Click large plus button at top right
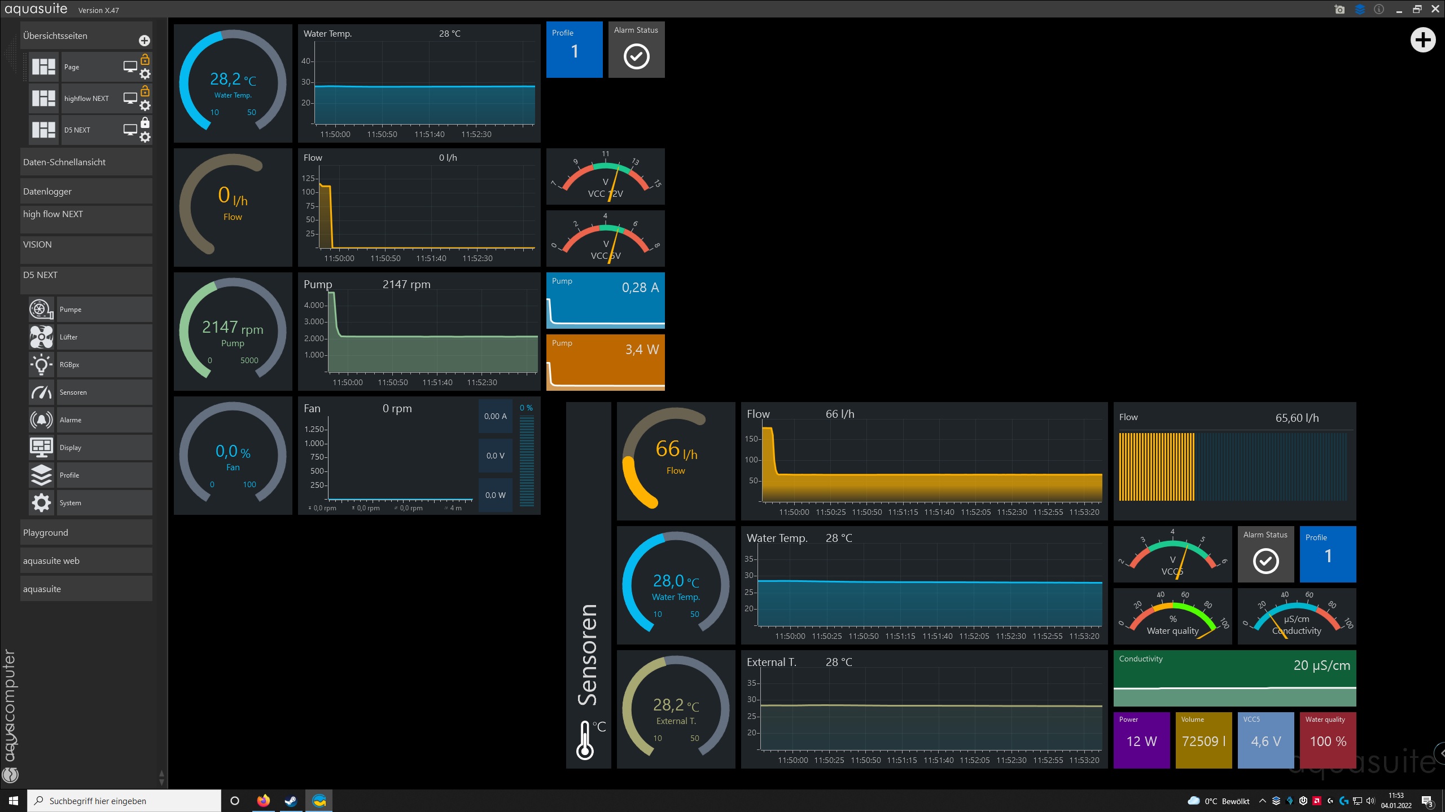 (1422, 40)
